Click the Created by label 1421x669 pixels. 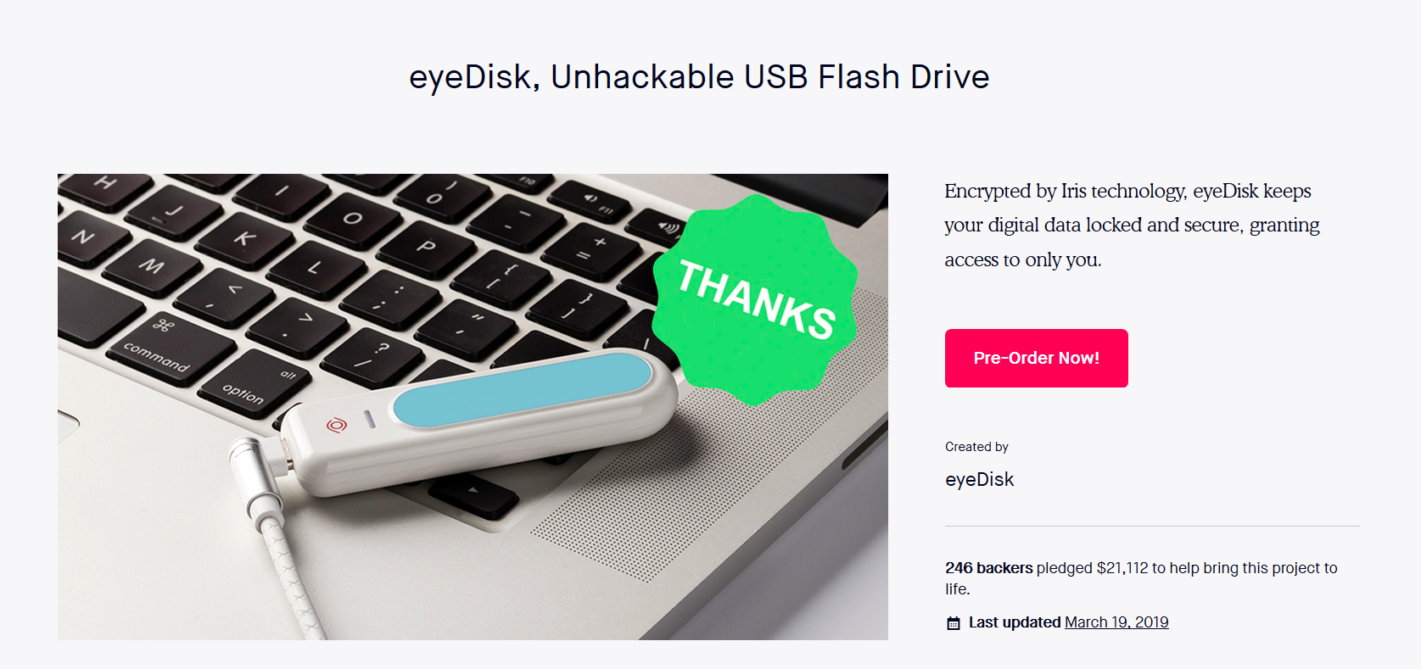pos(976,447)
